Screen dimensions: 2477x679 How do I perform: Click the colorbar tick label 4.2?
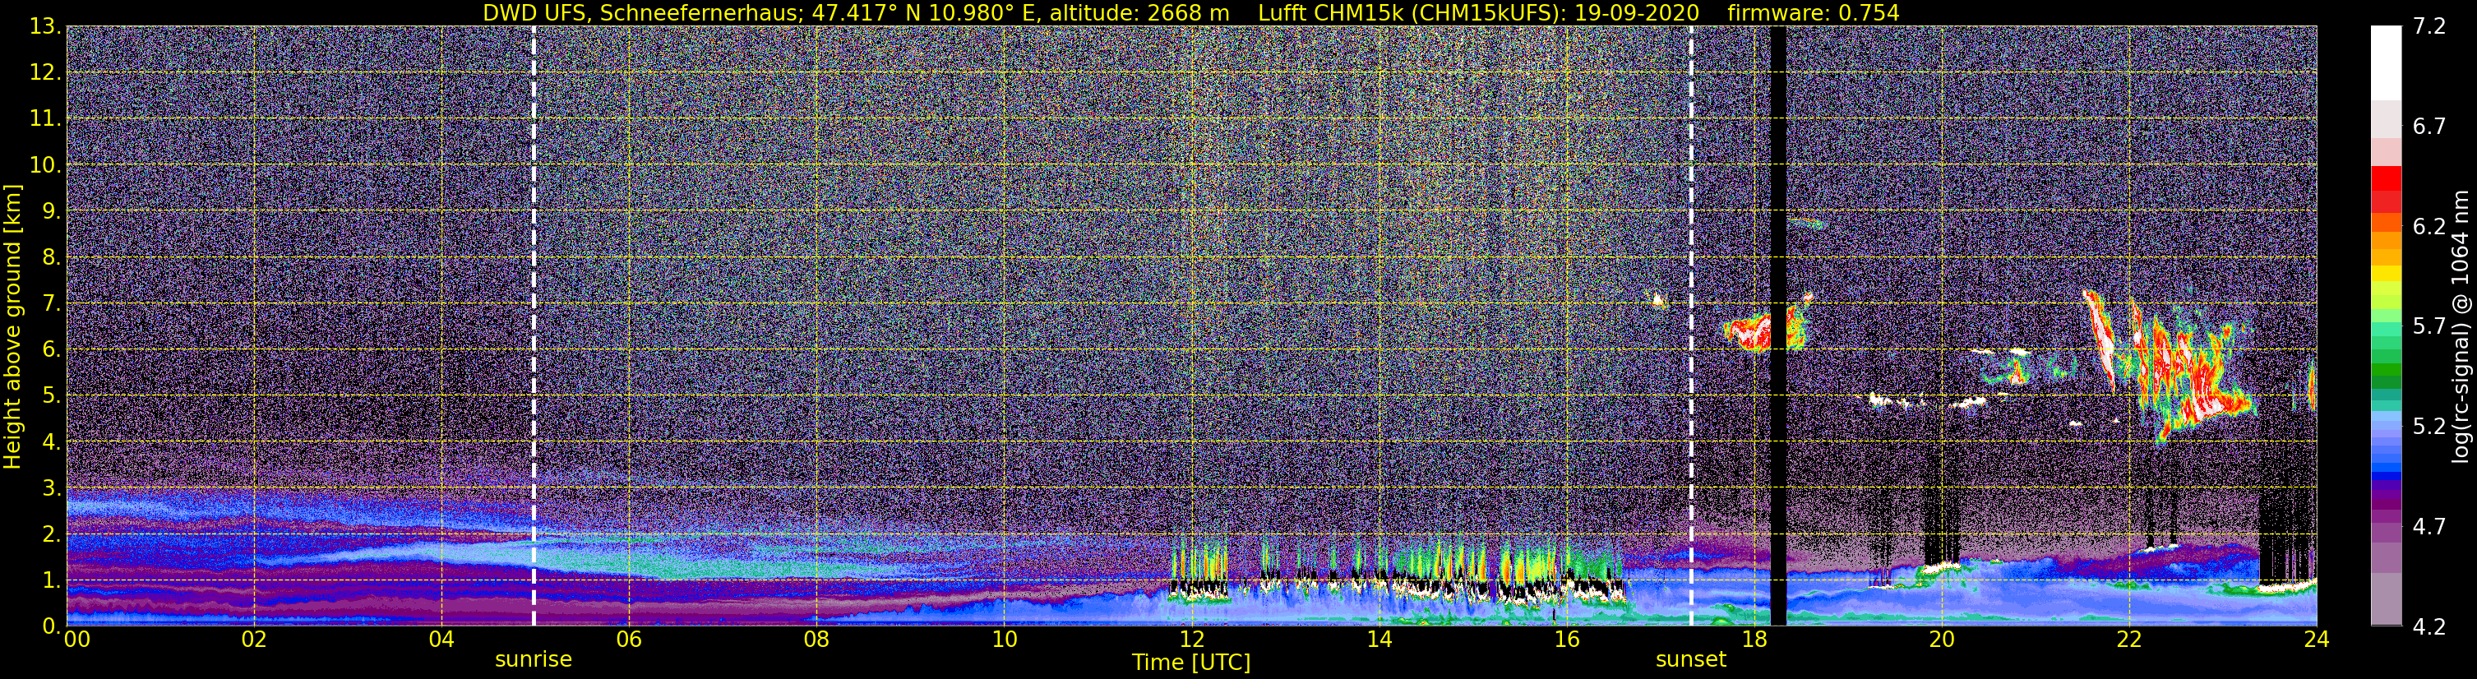tap(2429, 627)
